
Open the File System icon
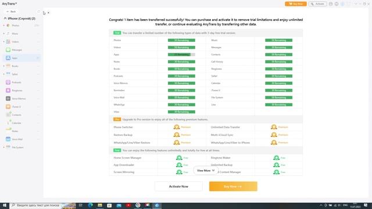[8, 147]
